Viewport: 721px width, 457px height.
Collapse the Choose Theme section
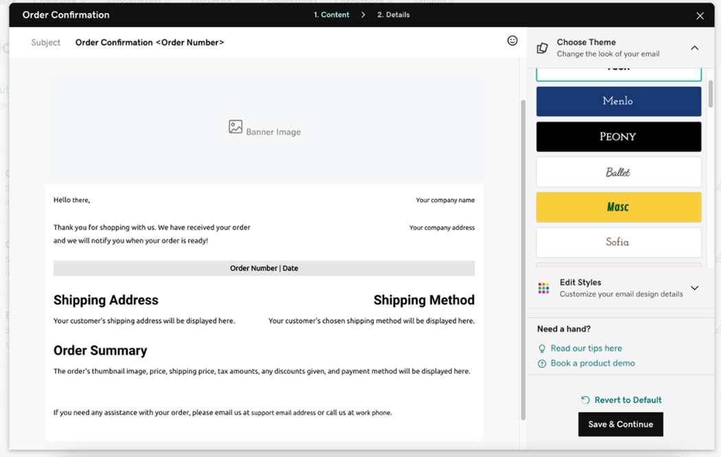click(694, 48)
